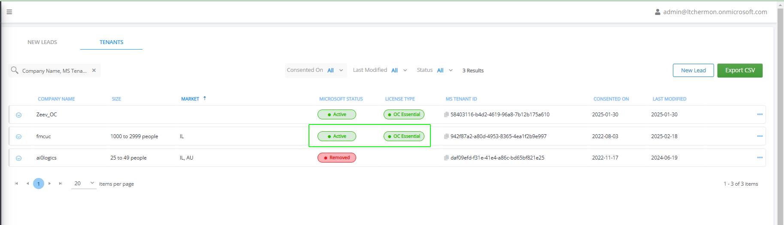Open the Last Modified filter dropdown
This screenshot has width=784, height=225.
pyautogui.click(x=399, y=71)
